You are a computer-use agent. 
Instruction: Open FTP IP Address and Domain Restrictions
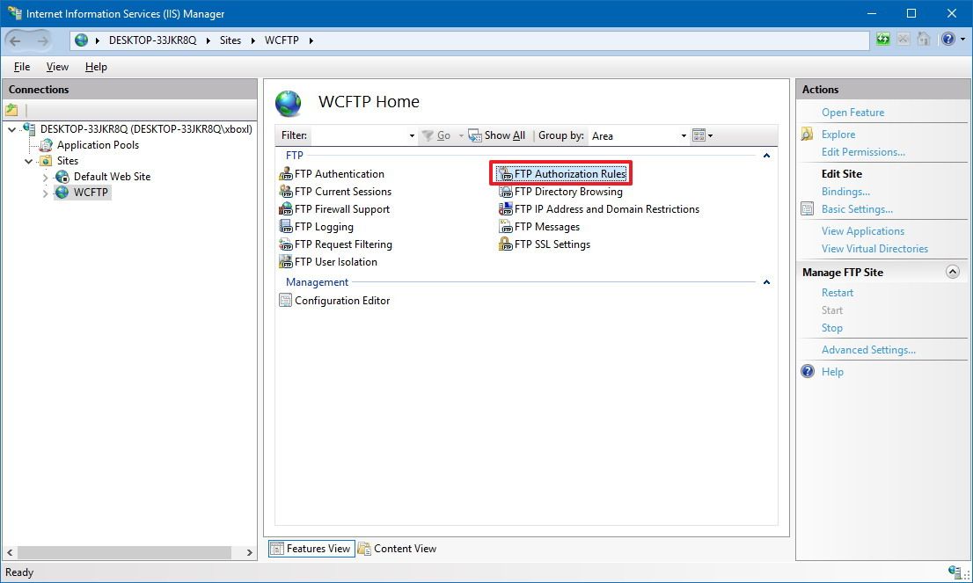pos(606,208)
